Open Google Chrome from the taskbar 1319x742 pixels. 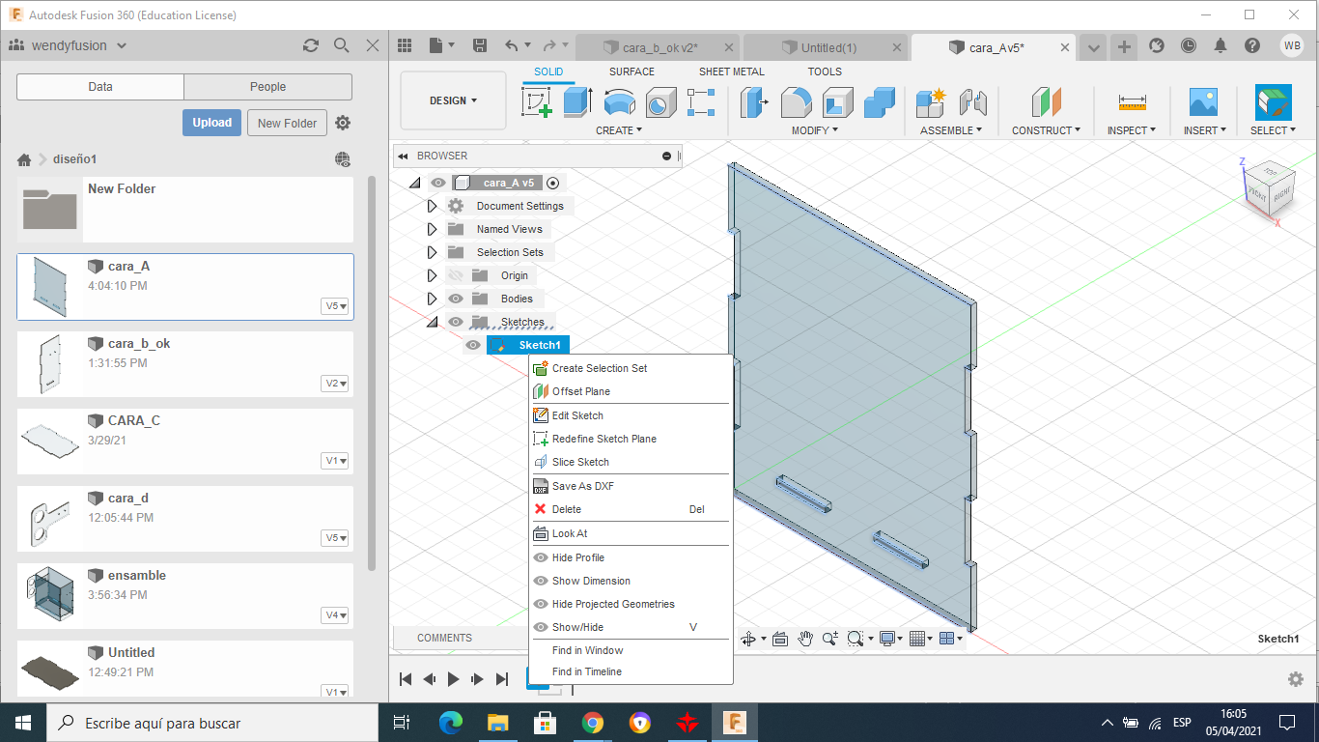pyautogui.click(x=593, y=723)
